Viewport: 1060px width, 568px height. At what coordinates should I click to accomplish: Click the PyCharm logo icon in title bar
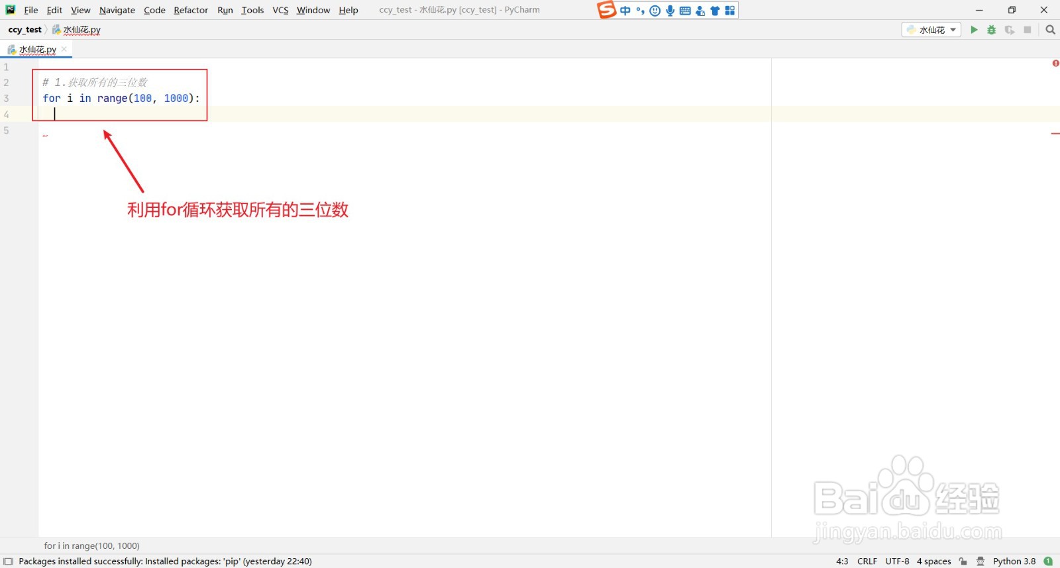pos(10,10)
